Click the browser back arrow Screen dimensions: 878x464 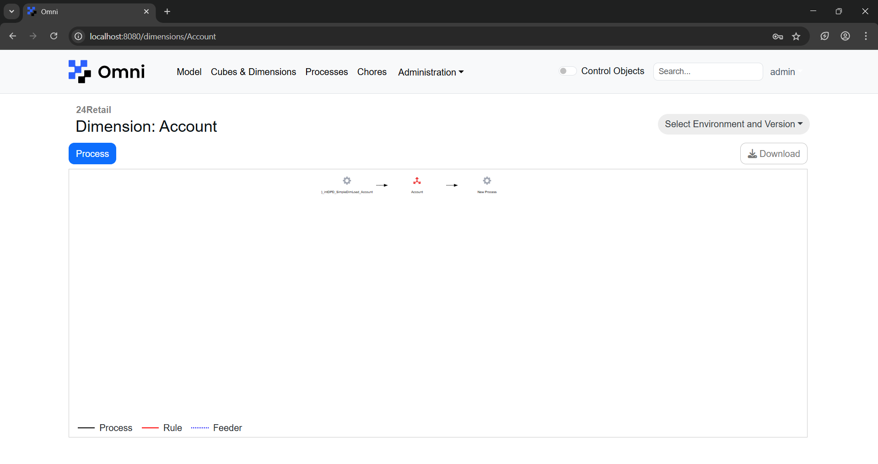13,36
